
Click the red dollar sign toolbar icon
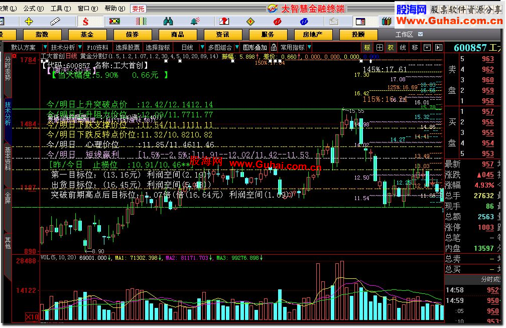pos(85,22)
